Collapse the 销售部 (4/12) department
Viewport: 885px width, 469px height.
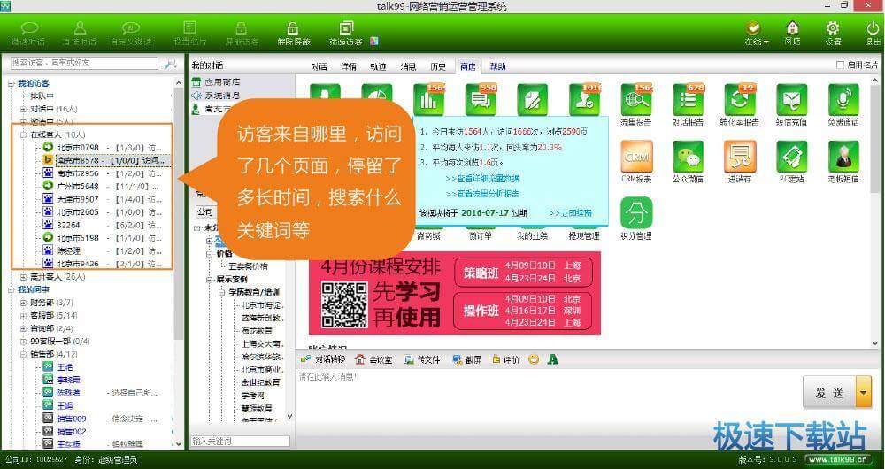click(x=24, y=355)
